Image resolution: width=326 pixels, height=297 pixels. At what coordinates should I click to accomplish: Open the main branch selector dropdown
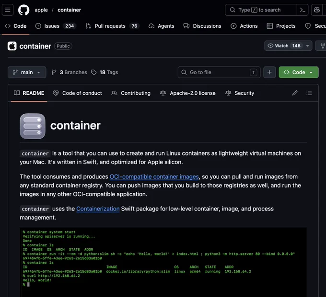pos(27,72)
